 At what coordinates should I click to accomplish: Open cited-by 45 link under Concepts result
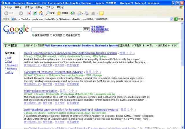(32, 84)
